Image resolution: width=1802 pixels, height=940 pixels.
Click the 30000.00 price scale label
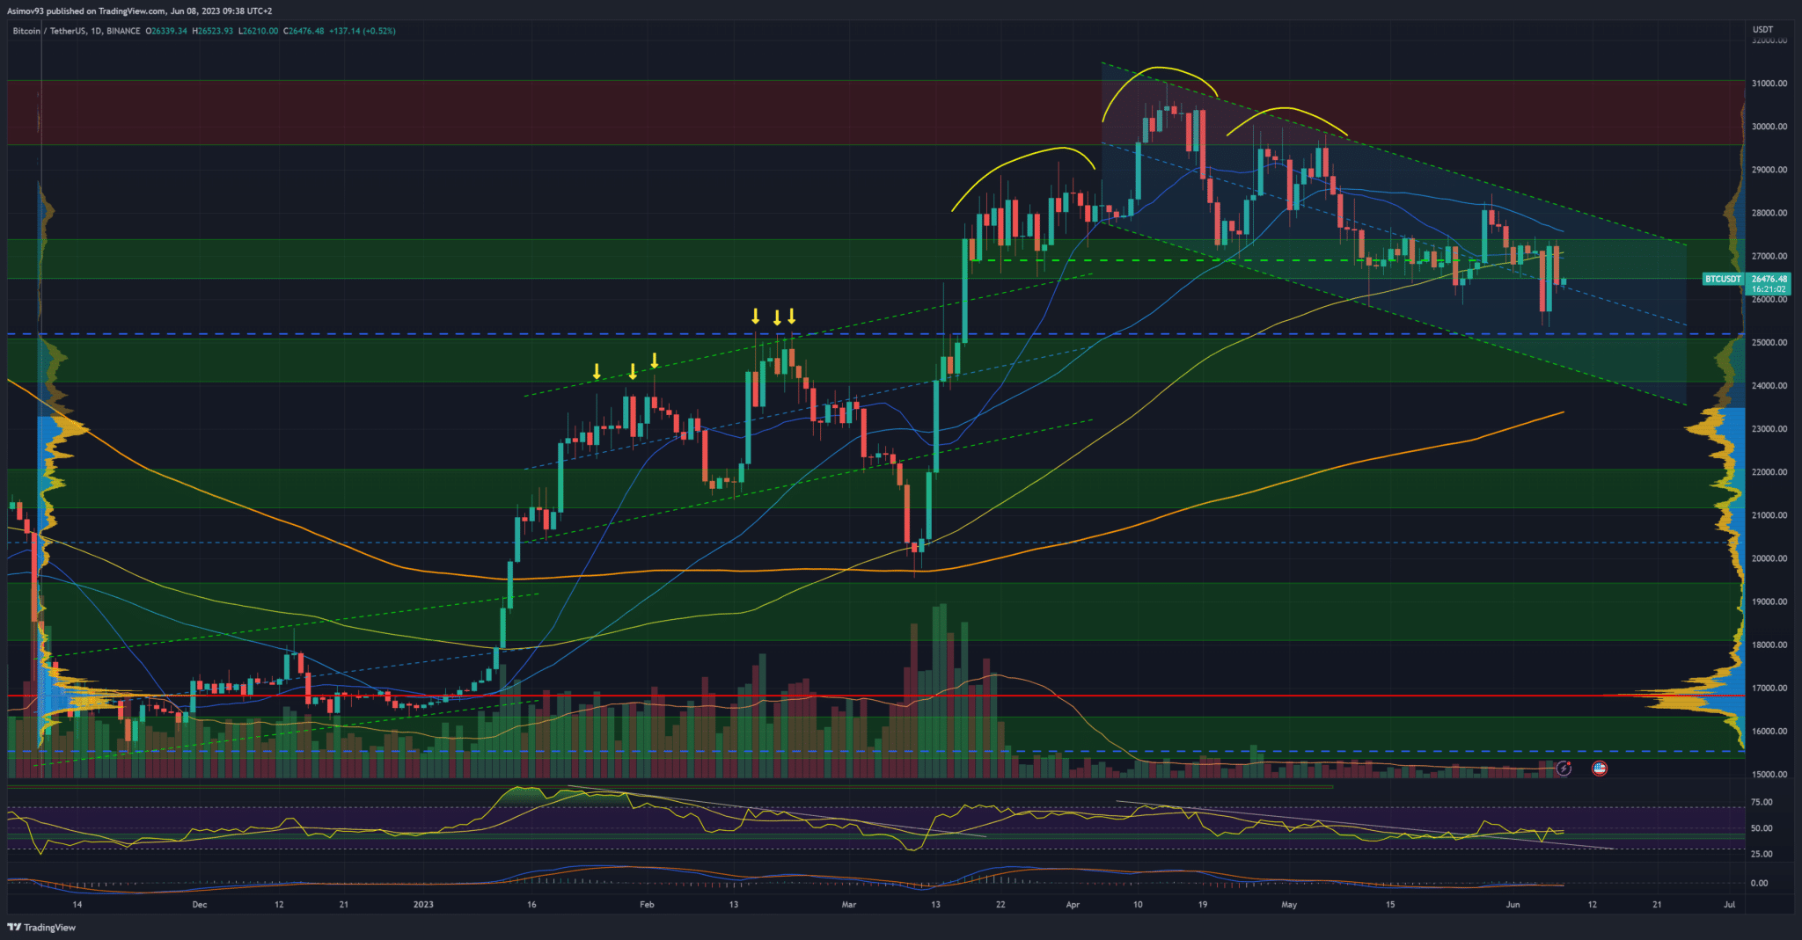click(1769, 127)
